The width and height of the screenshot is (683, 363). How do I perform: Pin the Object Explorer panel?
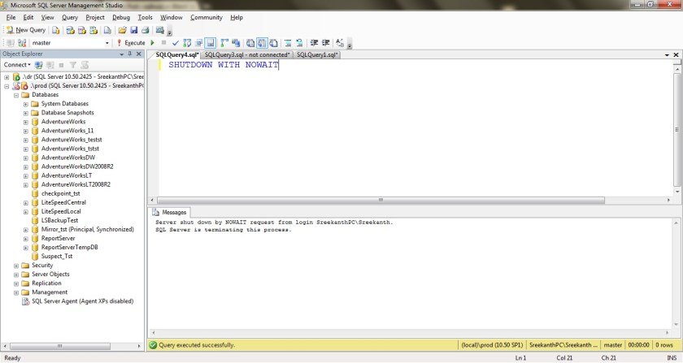131,54
